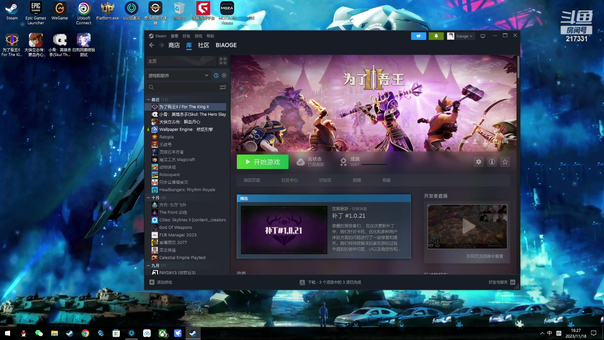Screen dimensions: 604x340
Task: Open downloads manager icon
Action: (302, 282)
